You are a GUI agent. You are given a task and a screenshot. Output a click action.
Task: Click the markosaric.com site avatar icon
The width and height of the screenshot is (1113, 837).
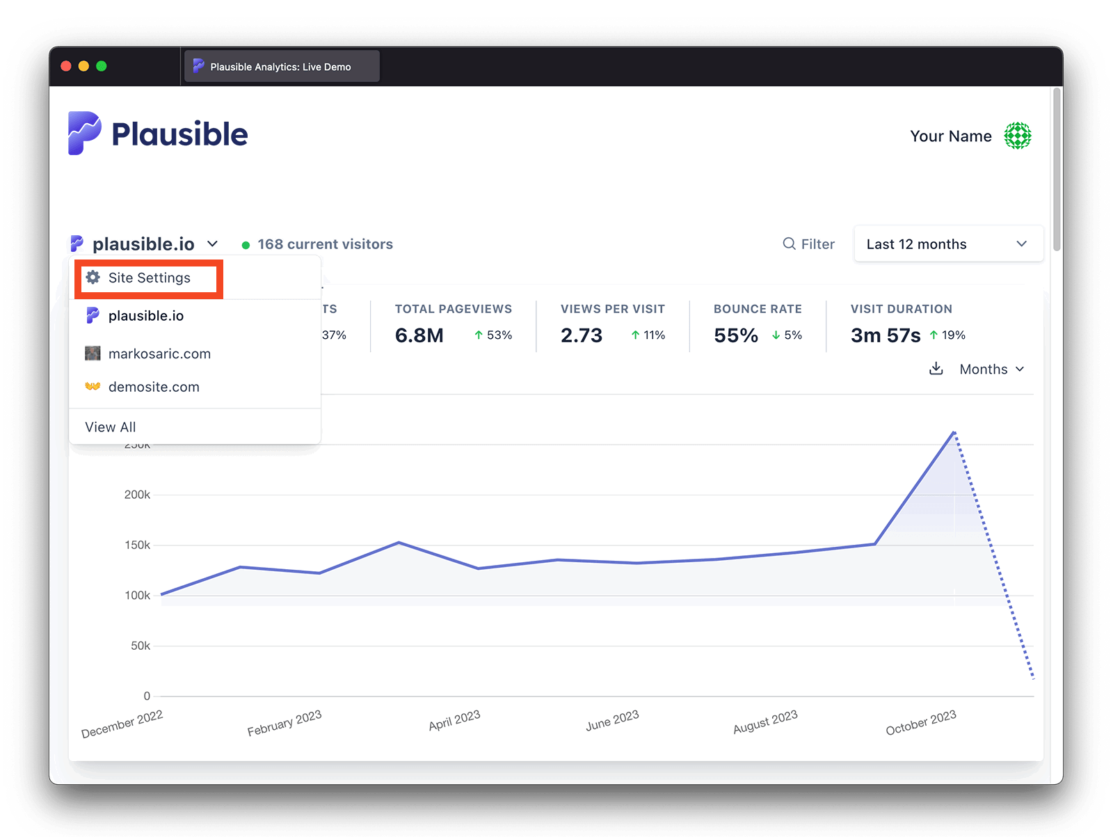tap(93, 353)
